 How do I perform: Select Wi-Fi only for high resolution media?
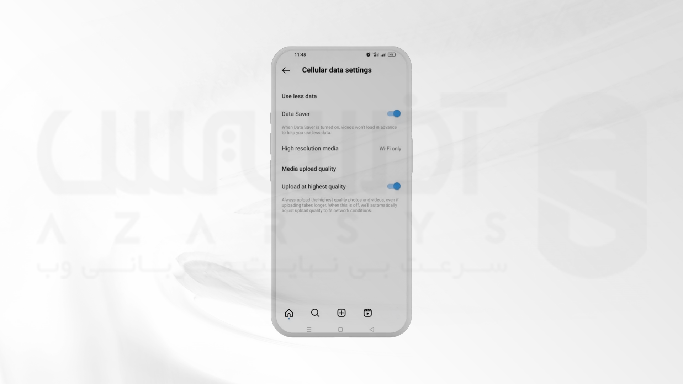[390, 148]
